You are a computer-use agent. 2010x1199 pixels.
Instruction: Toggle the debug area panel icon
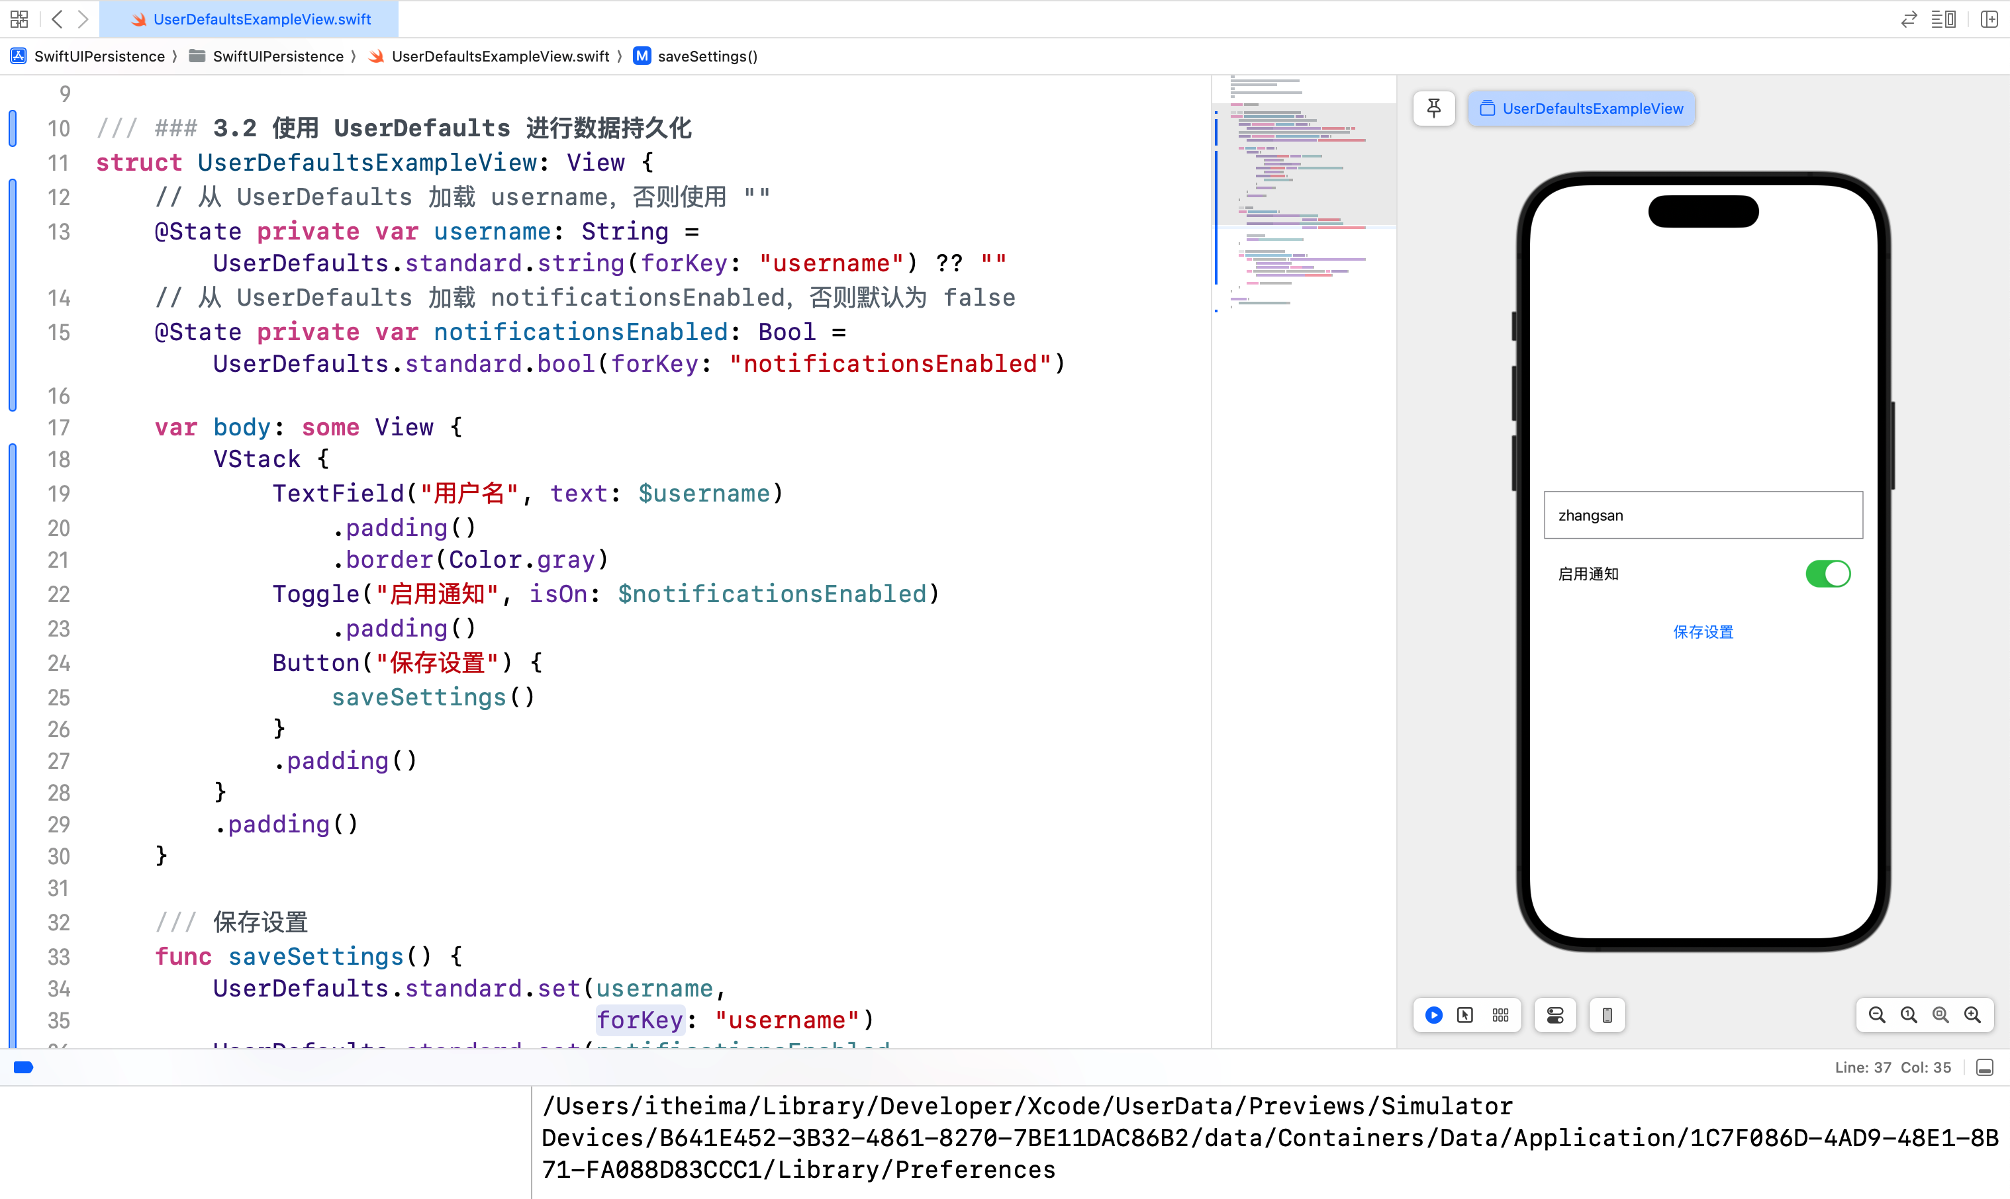tap(1985, 1068)
